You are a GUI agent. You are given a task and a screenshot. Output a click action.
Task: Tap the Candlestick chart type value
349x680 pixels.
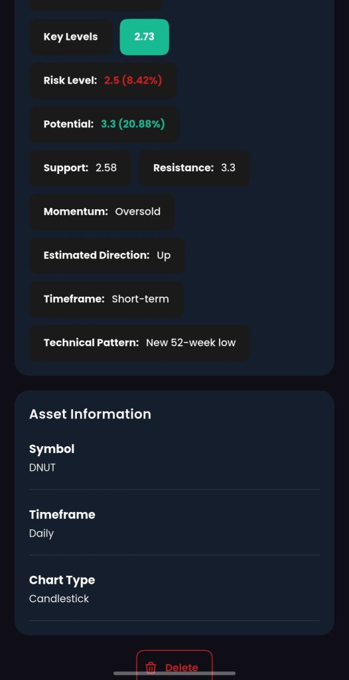pos(59,599)
